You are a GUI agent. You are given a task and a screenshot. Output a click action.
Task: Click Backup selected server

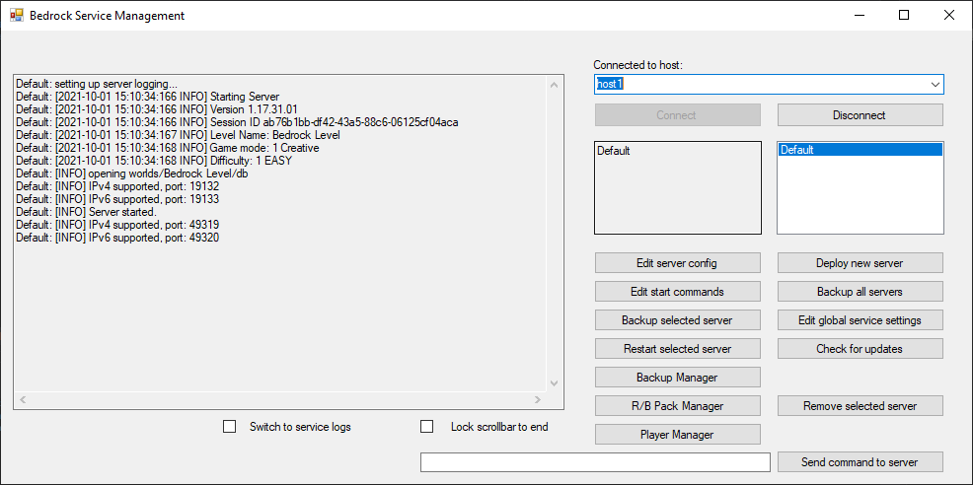point(677,320)
